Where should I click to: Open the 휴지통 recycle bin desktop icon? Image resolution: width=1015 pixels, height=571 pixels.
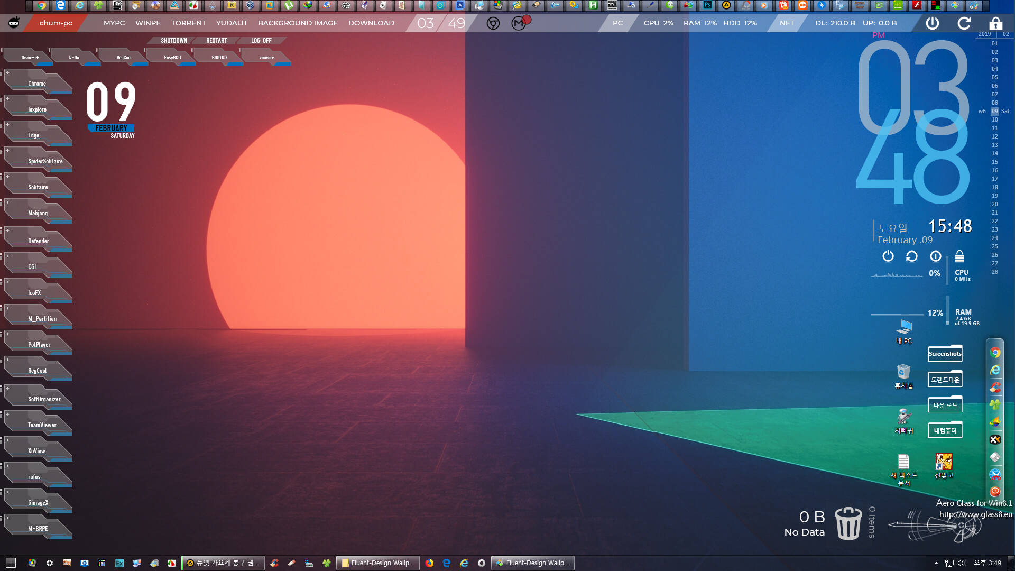tap(904, 376)
